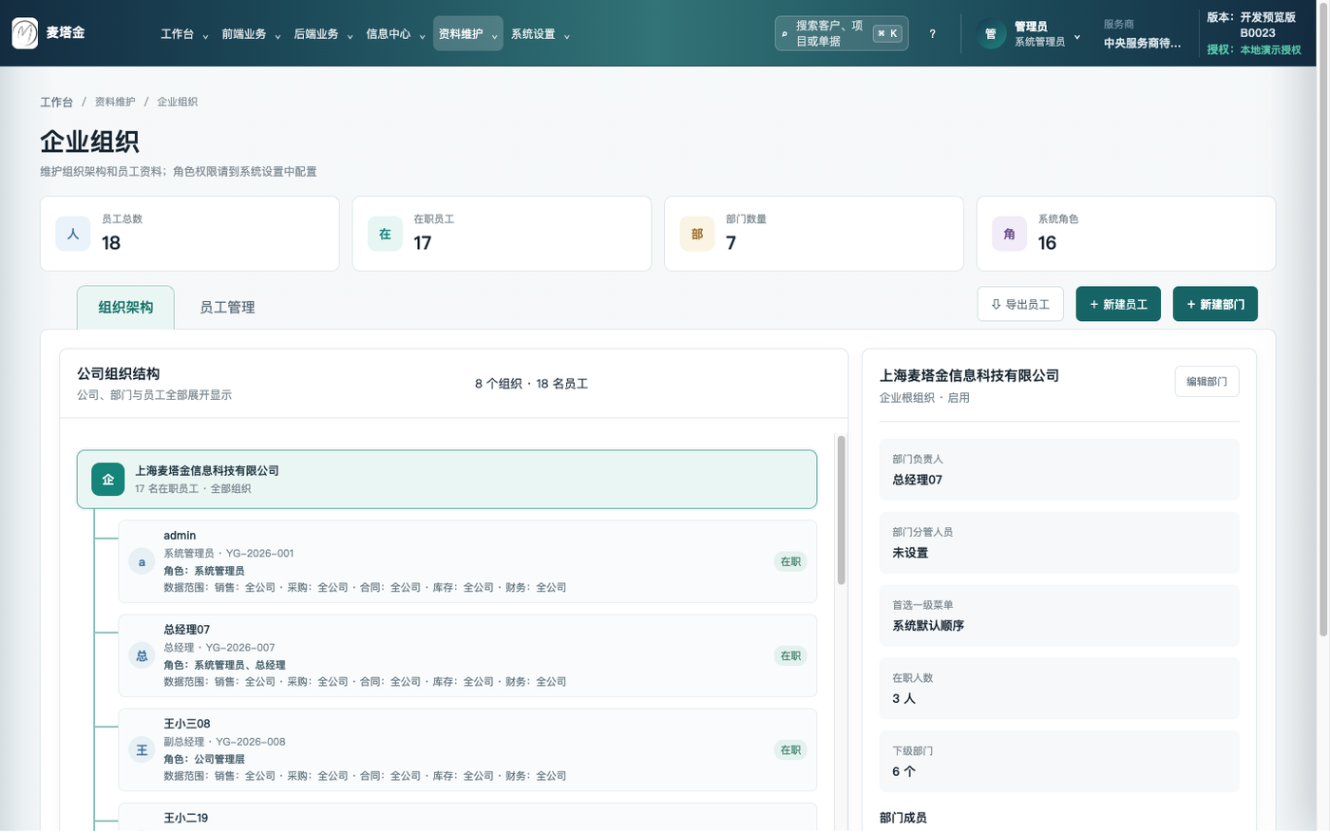Click the 新建员工 button
This screenshot has height=833, width=1330.
[1118, 304]
